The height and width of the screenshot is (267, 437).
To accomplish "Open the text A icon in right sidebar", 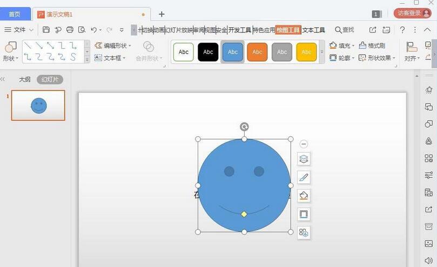I will 429,141.
